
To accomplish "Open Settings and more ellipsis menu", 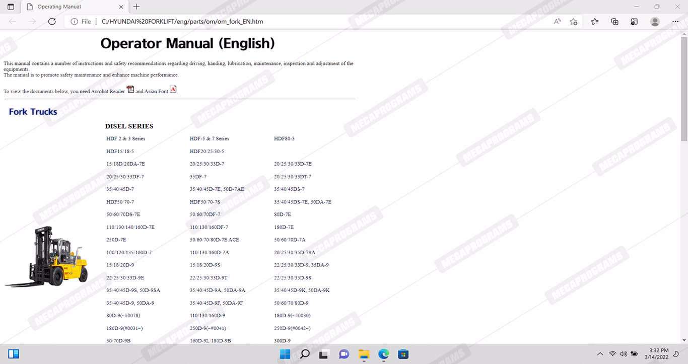I will [x=675, y=22].
